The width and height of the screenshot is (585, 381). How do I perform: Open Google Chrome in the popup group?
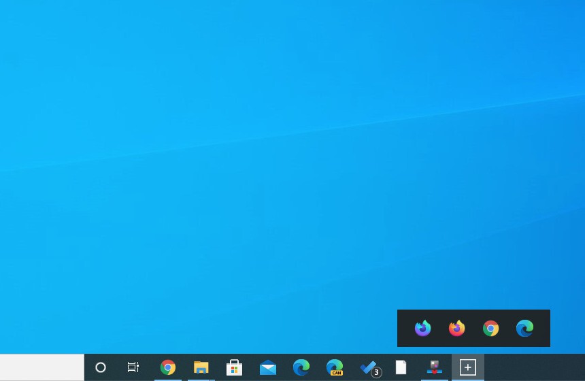click(490, 329)
